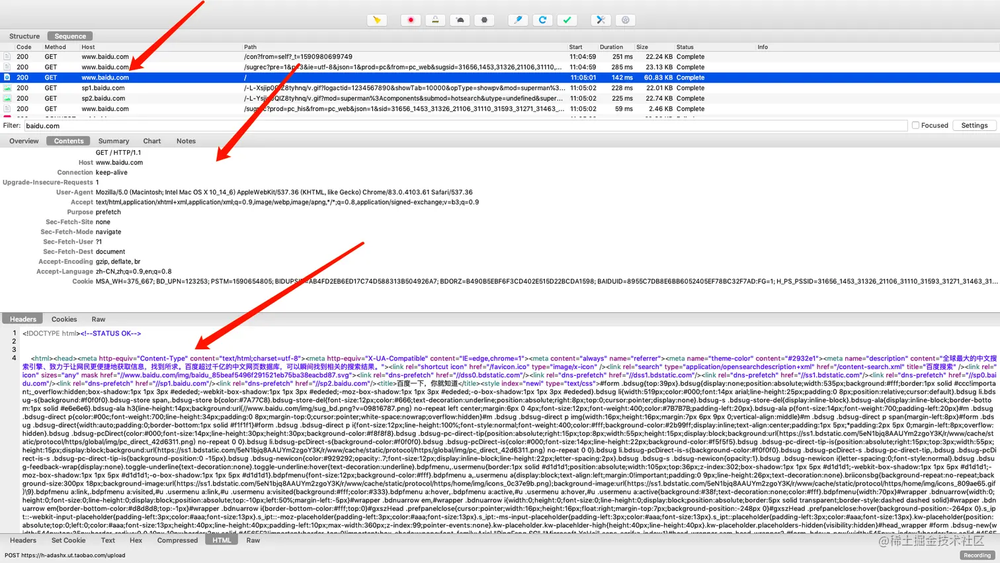Click the Filter text field
The height and width of the screenshot is (563, 1000).
coord(466,126)
